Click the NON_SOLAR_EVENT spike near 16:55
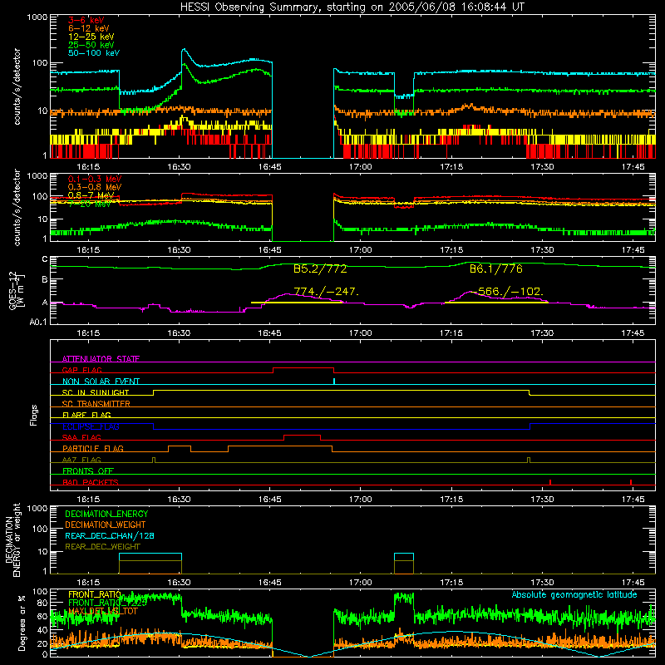Image resolution: width=665 pixels, height=665 pixels. click(x=334, y=381)
